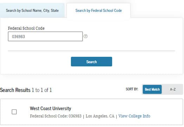This screenshot has height=127, width=184.
Task: Click the gray sort toggle background beside A-Z
Action: point(179,89)
